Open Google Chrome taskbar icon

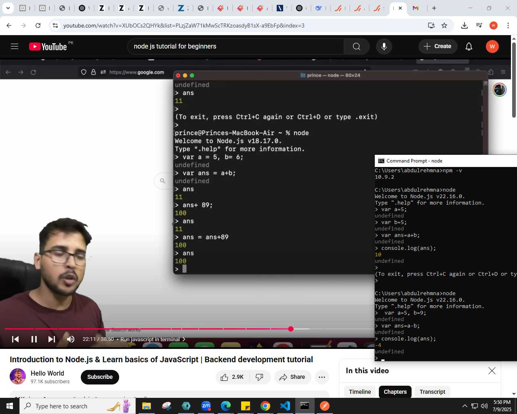point(265,406)
